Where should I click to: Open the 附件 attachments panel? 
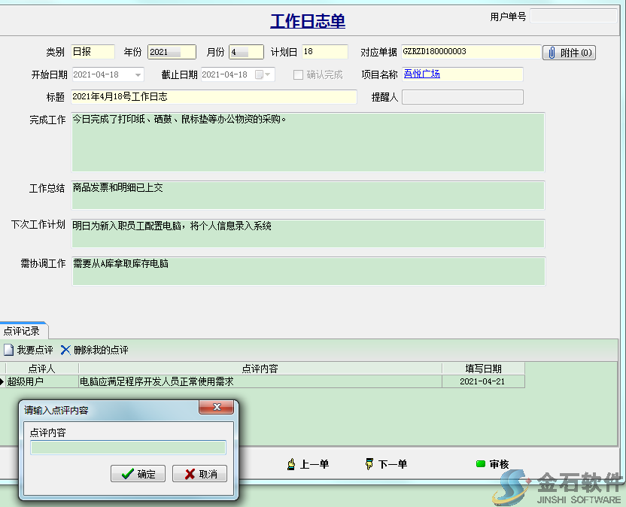569,52
